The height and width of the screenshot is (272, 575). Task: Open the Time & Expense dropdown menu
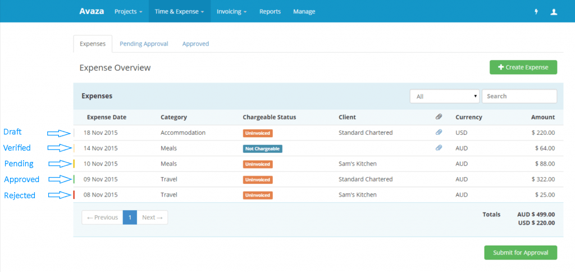(179, 11)
